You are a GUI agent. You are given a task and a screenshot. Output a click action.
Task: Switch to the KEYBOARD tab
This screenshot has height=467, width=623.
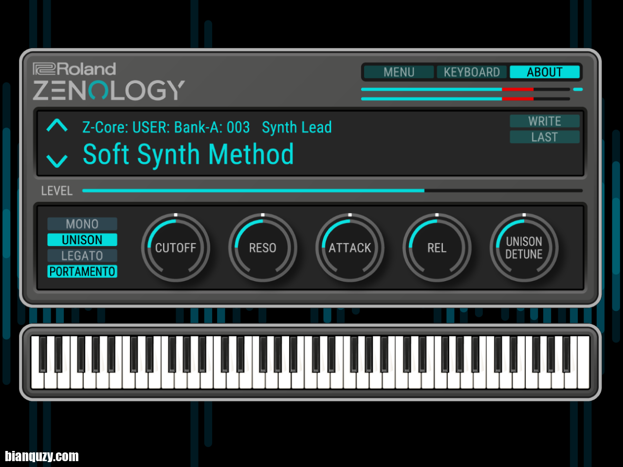click(472, 72)
